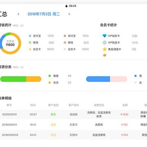147x147 pixels.
Task: Click the 会员 count value 22
Action: click(69, 82)
